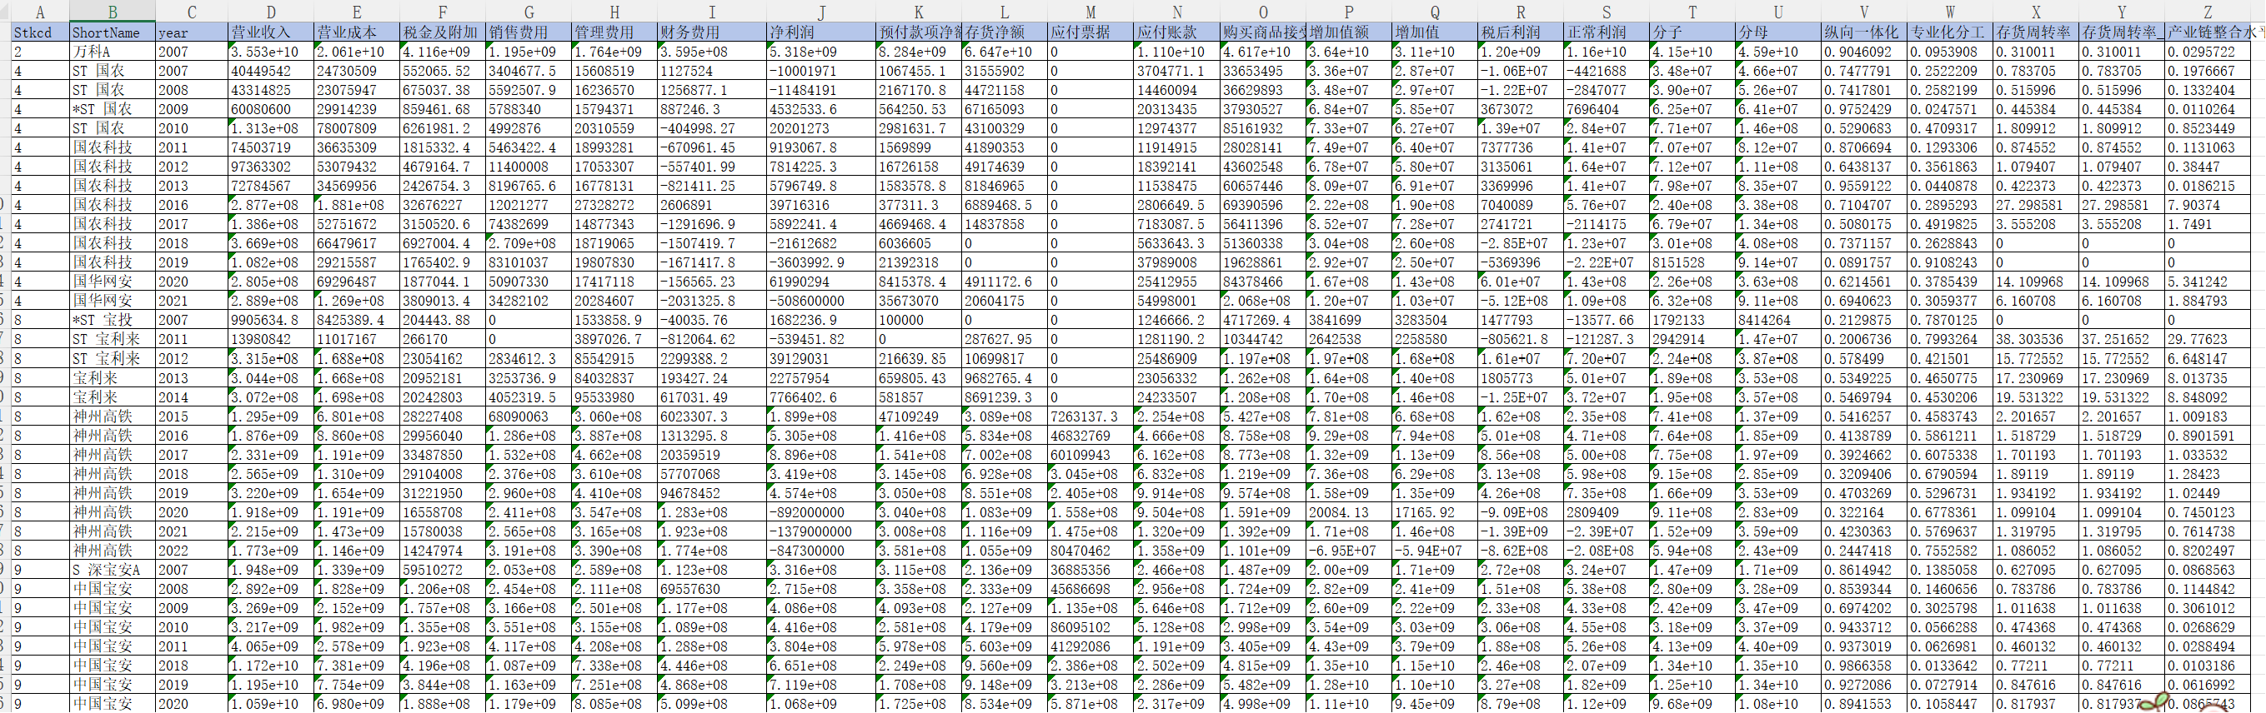Select the revenue cell '40449542'
The width and height of the screenshot is (2266, 713).
click(271, 71)
